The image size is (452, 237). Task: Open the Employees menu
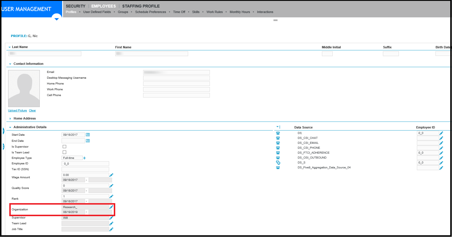(104, 6)
